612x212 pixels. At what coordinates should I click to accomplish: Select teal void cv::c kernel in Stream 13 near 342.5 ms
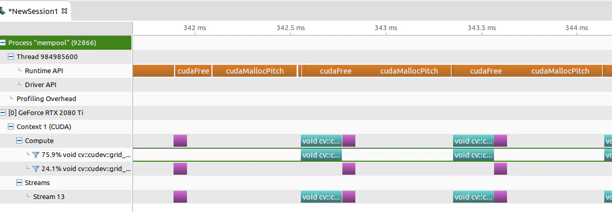click(x=322, y=197)
